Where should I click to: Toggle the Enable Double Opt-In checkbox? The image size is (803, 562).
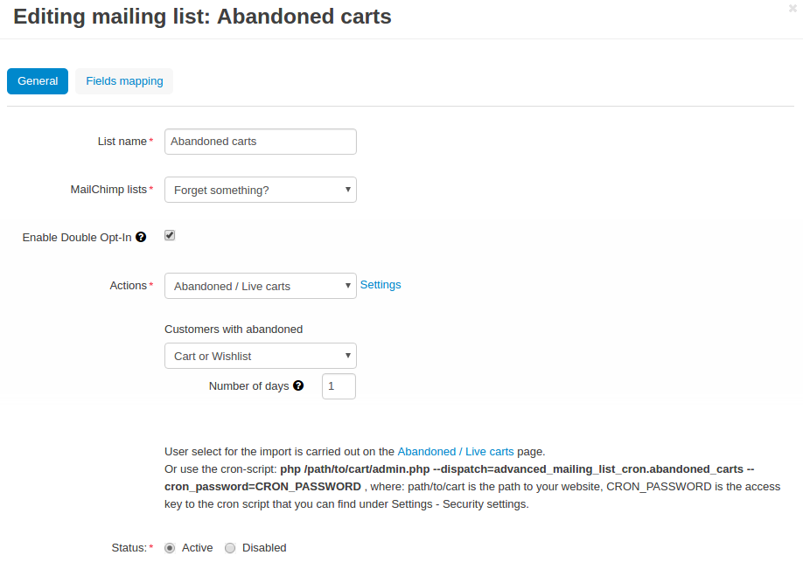170,235
